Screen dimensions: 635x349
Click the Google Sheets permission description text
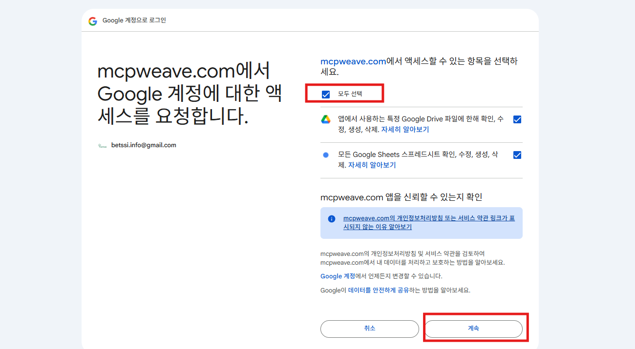418,160
